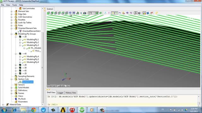Select OrientedElementSet.1 in the tree

[x=32, y=31]
